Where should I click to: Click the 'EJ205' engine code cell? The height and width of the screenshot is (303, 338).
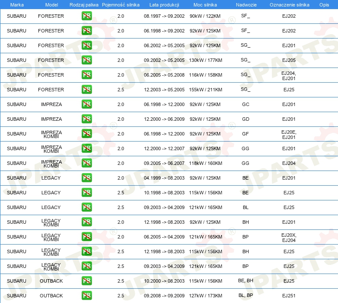(x=289, y=60)
